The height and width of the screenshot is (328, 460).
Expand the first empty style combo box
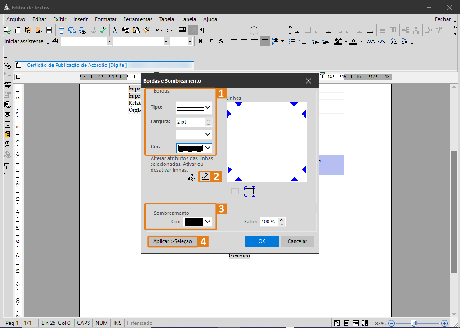[x=109, y=42]
